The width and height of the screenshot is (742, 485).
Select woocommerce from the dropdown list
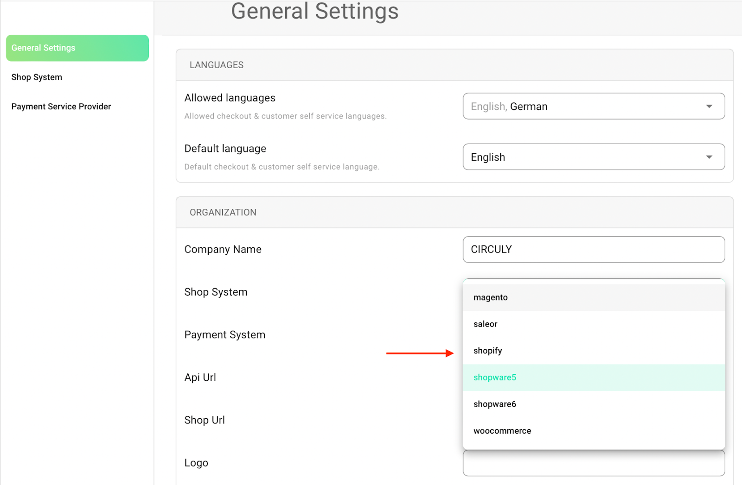click(x=594, y=431)
